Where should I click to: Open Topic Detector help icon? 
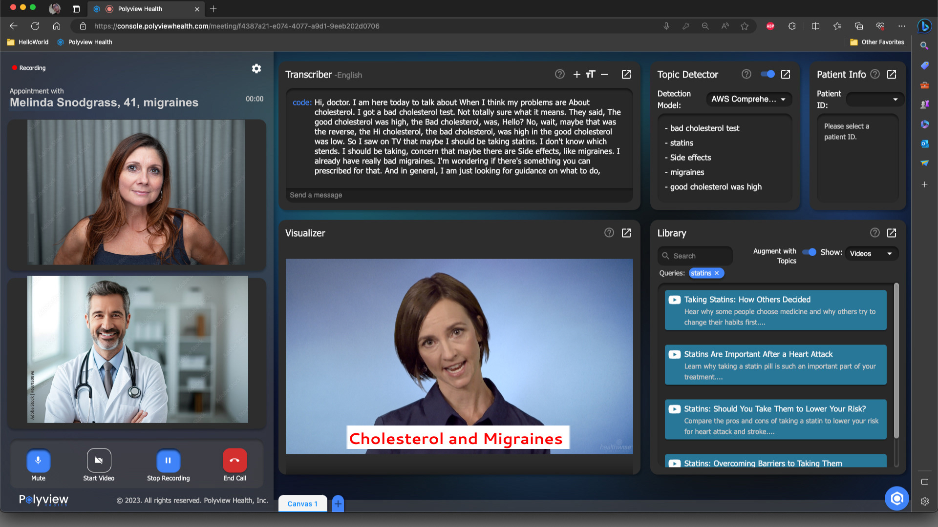point(746,74)
